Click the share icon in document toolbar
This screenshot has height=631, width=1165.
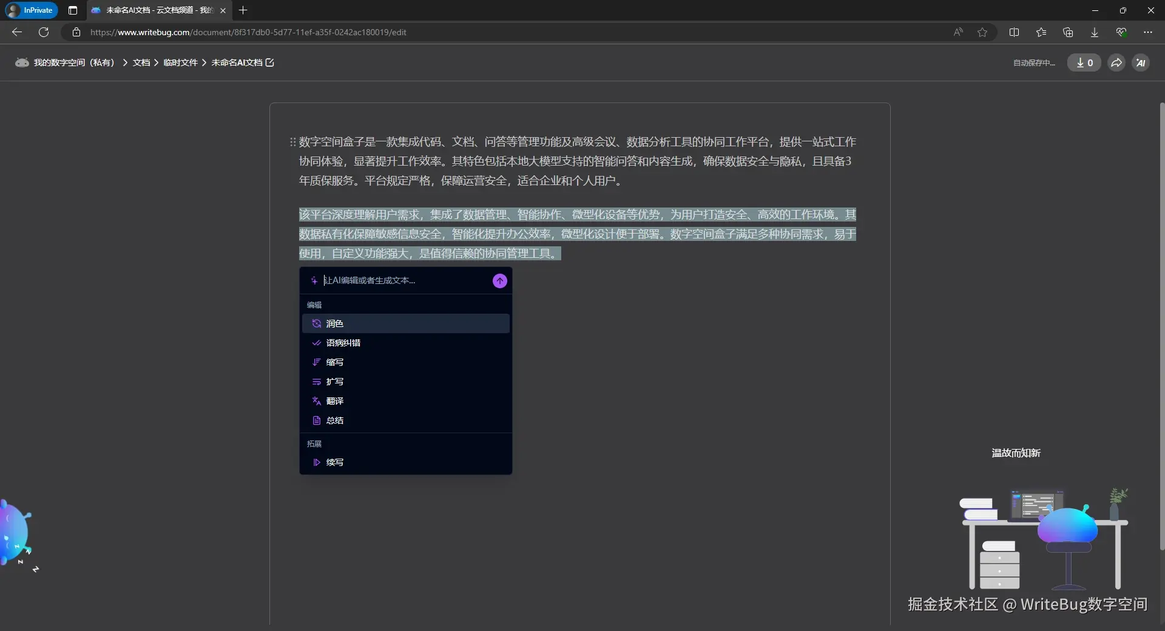[x=1116, y=62]
